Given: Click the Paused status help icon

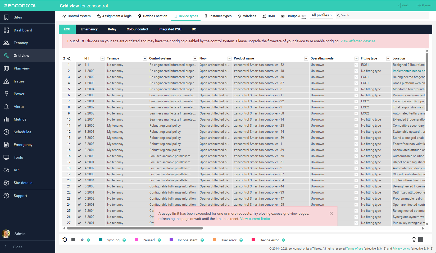Looking at the screenshot, I should tap(159, 240).
